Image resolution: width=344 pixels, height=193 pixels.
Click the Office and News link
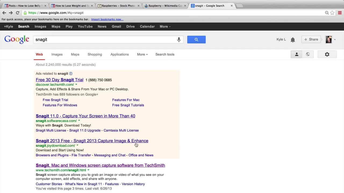(141, 155)
